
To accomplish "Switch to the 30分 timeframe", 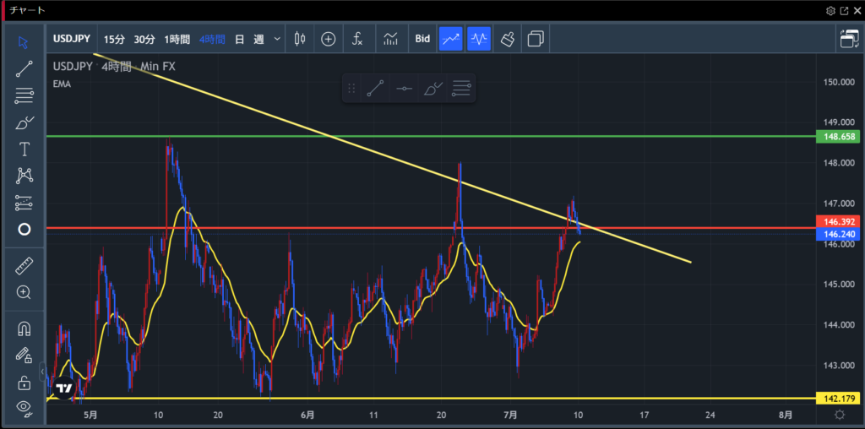I will tap(144, 39).
